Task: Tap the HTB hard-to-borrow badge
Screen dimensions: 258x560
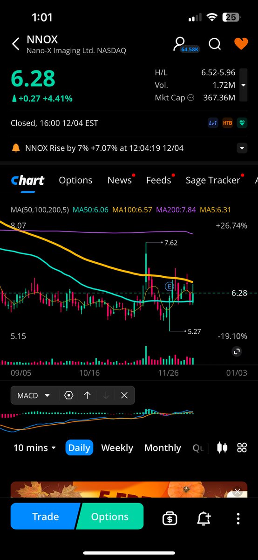Action: [228, 123]
